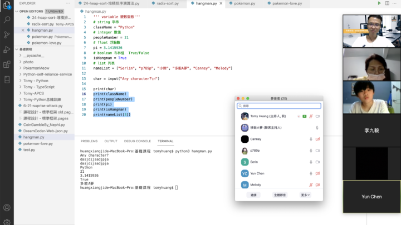401x225 pixels.
Task: Open test.py from the file explorer
Action: pos(29,149)
